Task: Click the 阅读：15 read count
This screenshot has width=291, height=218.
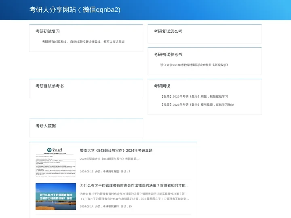Action: click(x=126, y=206)
